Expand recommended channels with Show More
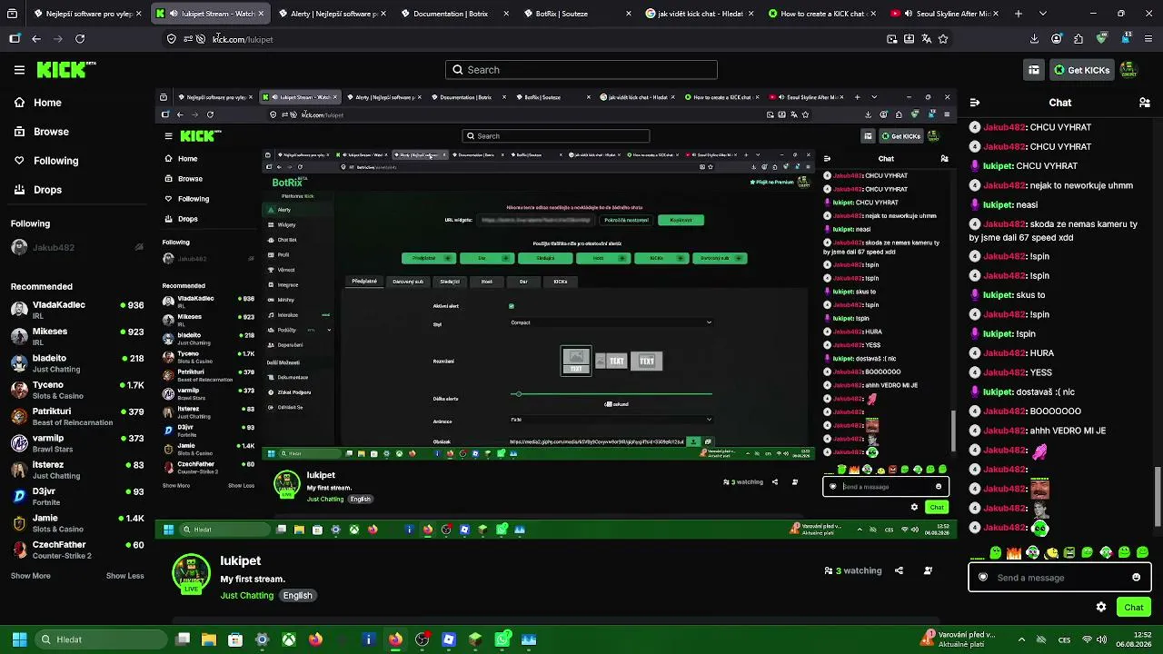 pyautogui.click(x=31, y=576)
